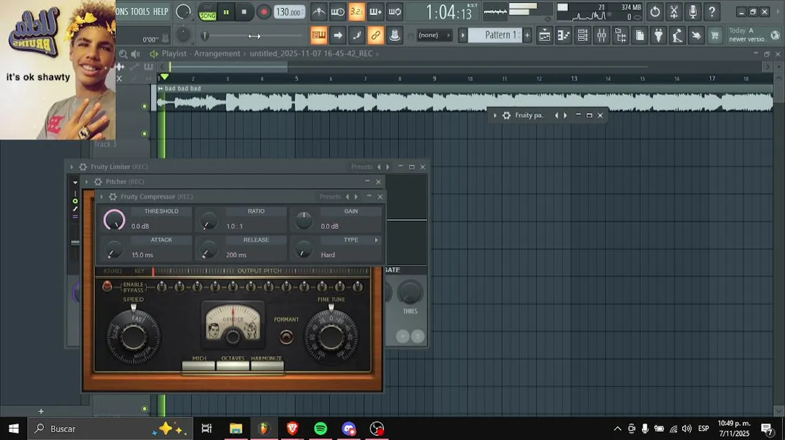Click the THRESHOLD knob in Fruity Compressor
Screen dimensions: 785x440
point(114,220)
